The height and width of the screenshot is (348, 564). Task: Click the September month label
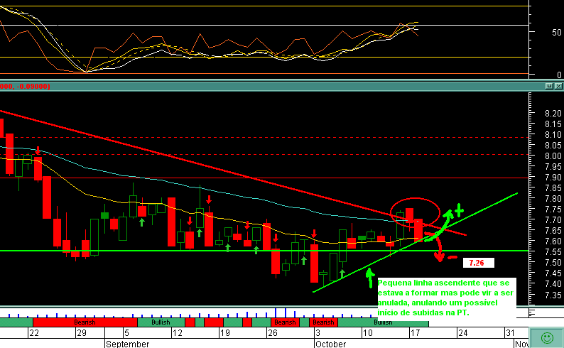tap(128, 344)
